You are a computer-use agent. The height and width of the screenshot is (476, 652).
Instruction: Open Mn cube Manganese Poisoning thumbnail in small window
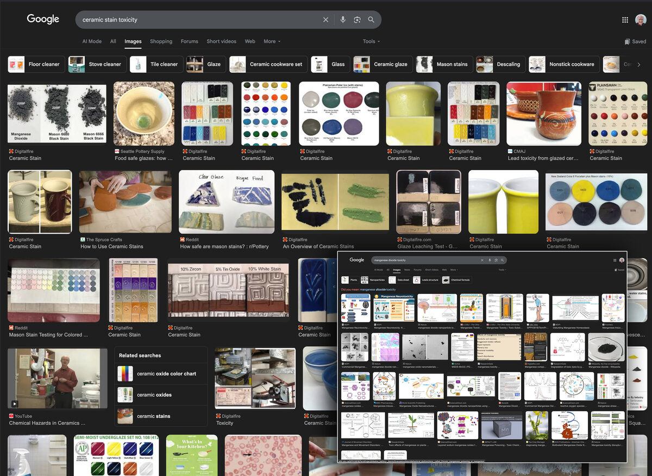pyautogui.click(x=501, y=425)
